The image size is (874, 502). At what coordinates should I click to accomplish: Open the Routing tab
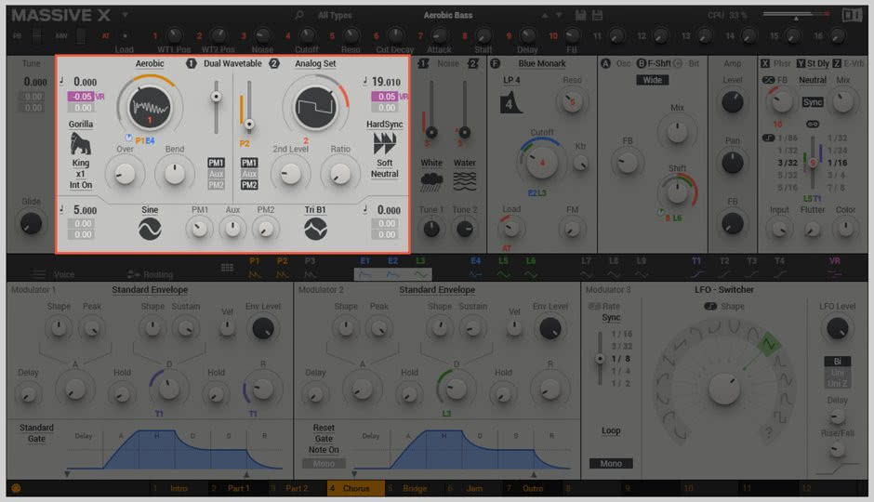tap(151, 274)
